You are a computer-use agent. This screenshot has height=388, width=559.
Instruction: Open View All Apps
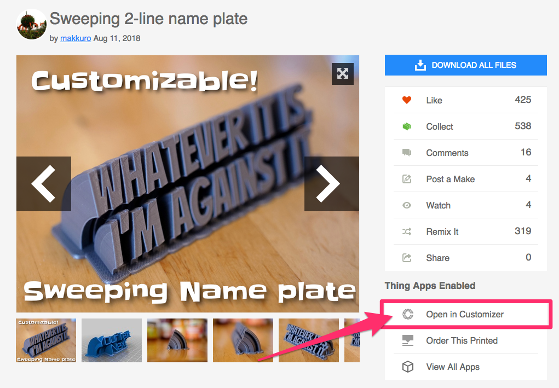[x=465, y=367]
